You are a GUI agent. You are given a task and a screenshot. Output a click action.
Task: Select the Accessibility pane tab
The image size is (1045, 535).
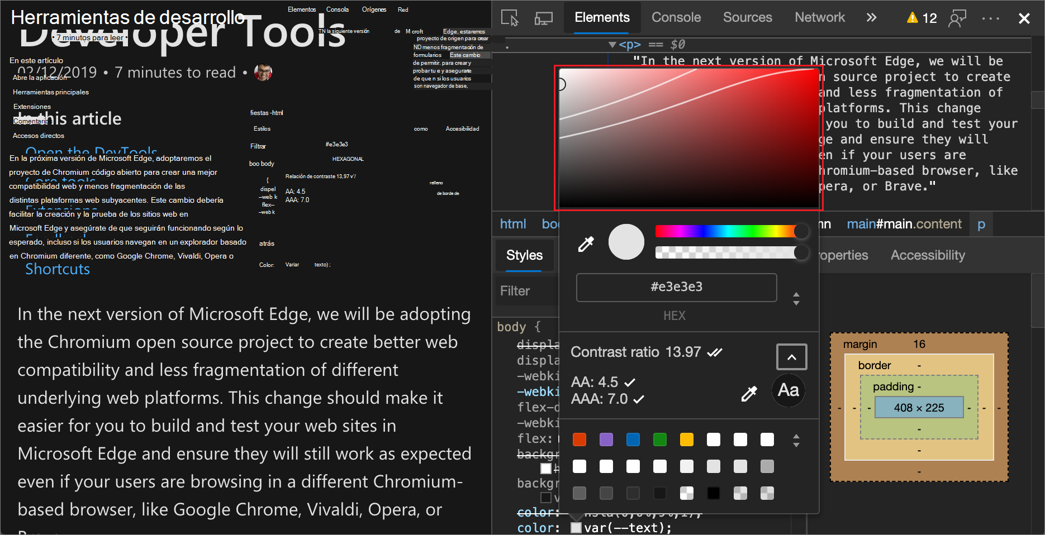(x=928, y=255)
